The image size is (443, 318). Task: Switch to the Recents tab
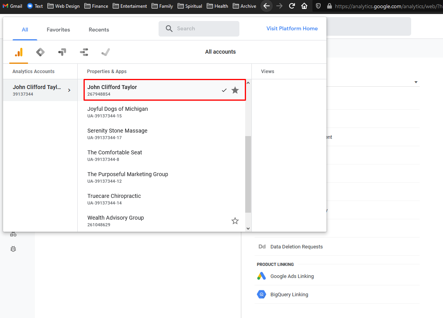[x=99, y=30]
